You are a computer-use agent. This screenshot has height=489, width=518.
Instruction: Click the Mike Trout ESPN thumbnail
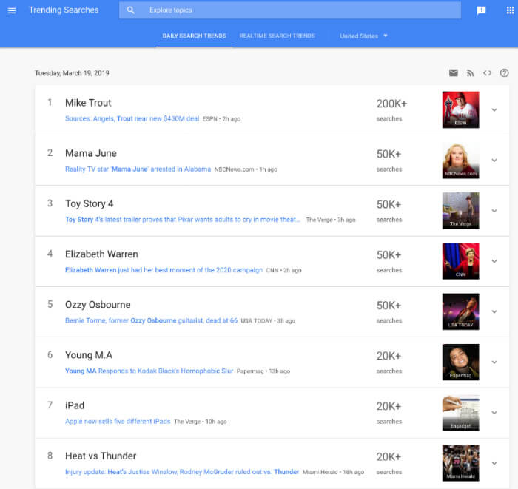click(461, 110)
